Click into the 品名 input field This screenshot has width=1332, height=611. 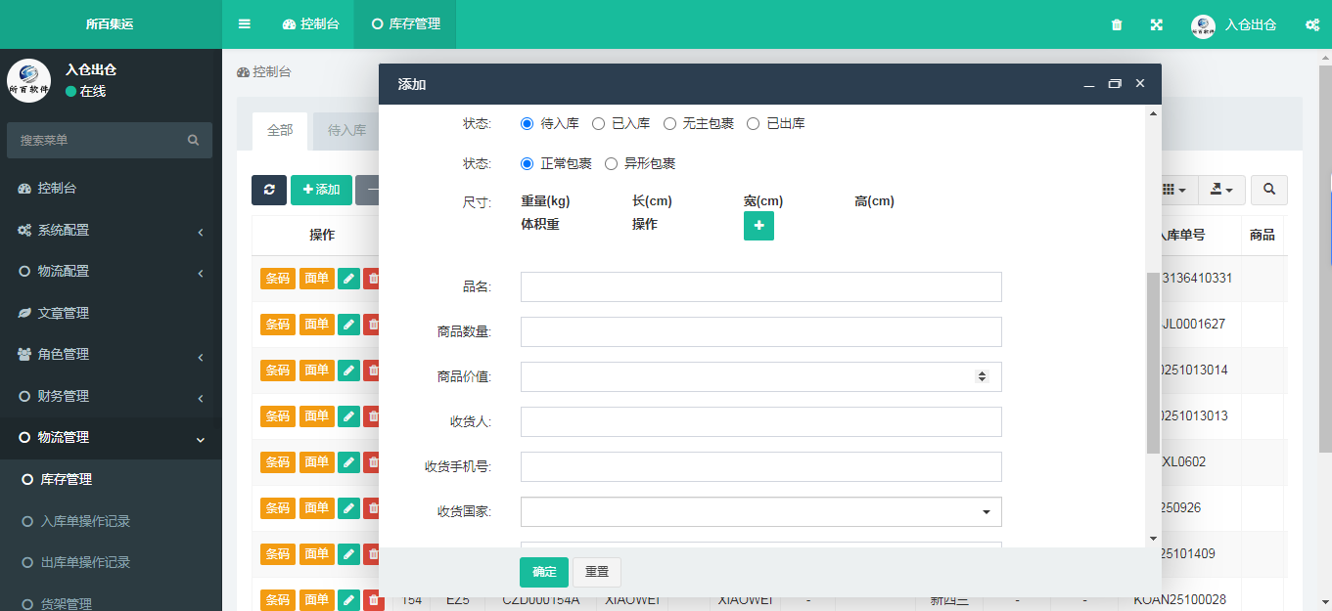pyautogui.click(x=760, y=287)
